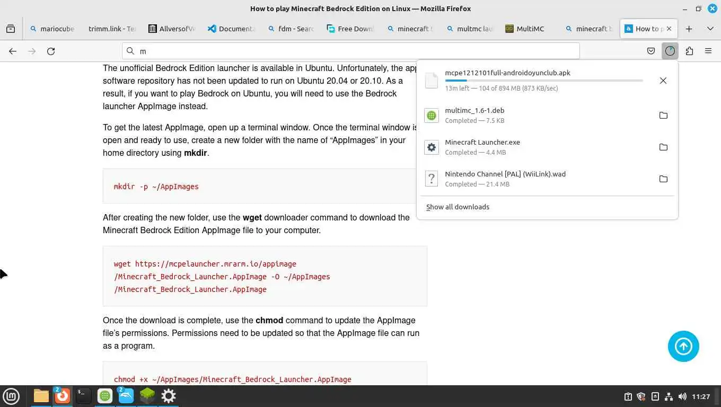Restore down the Firefox window

click(x=698, y=8)
